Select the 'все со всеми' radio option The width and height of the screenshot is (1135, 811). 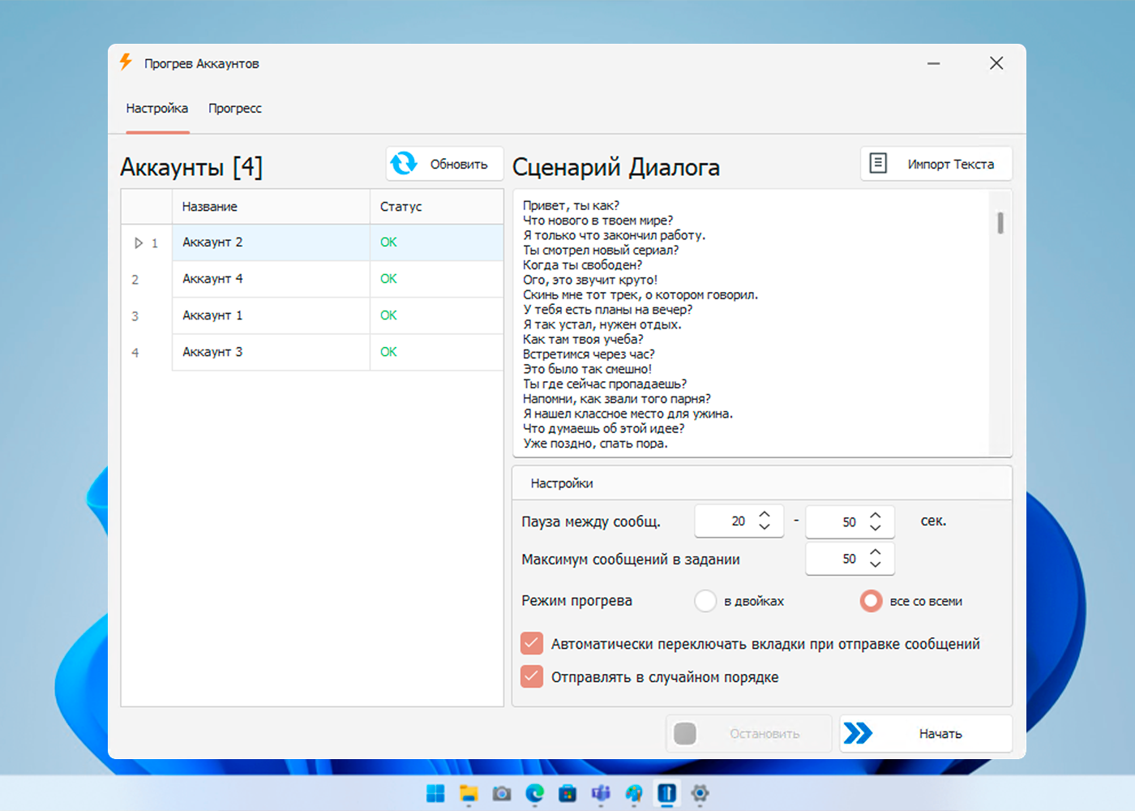click(x=871, y=601)
